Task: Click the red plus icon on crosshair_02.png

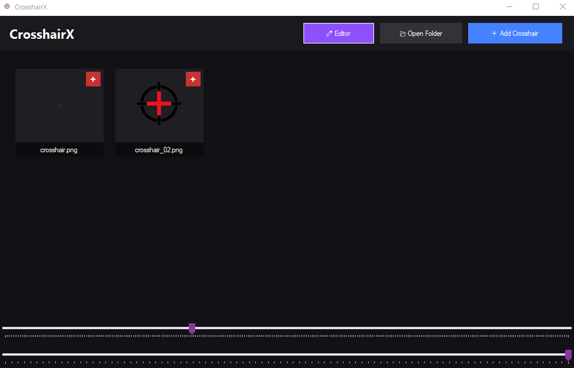Action: (193, 79)
